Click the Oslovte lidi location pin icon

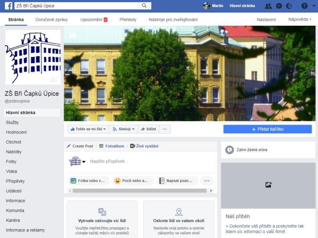(x=179, y=212)
